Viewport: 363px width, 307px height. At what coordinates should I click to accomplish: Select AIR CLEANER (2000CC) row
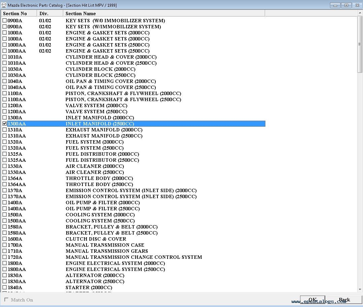133,166
